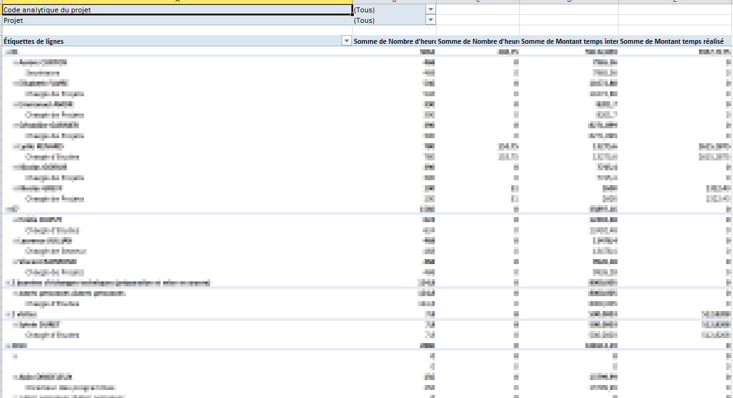Open the Projet filter dropdown arrow
733x398 pixels.
tap(430, 20)
